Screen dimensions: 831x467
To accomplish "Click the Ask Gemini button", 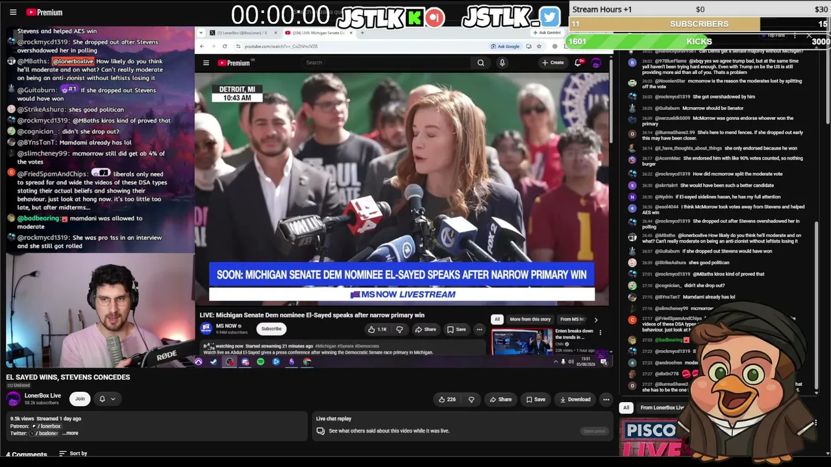I will click(546, 32).
